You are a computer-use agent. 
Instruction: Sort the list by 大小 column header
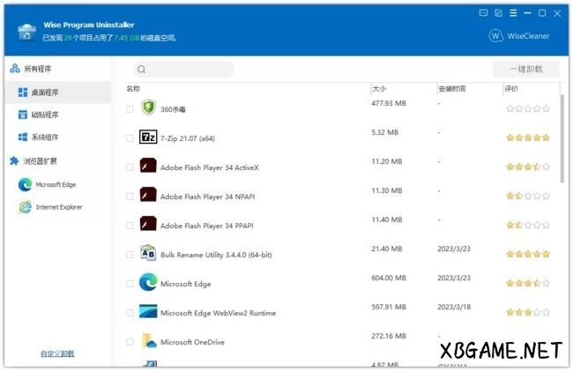379,89
